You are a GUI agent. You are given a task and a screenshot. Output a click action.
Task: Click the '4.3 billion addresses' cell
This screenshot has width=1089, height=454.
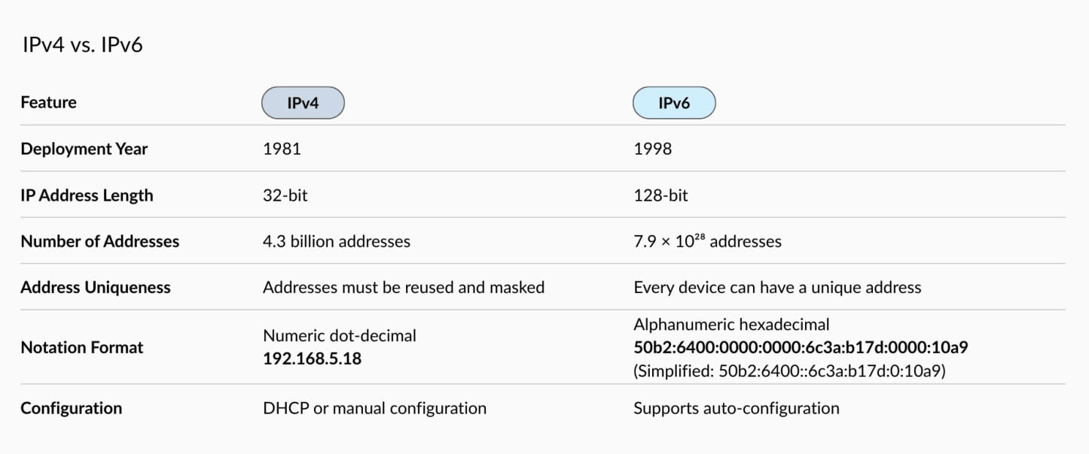[x=337, y=241]
